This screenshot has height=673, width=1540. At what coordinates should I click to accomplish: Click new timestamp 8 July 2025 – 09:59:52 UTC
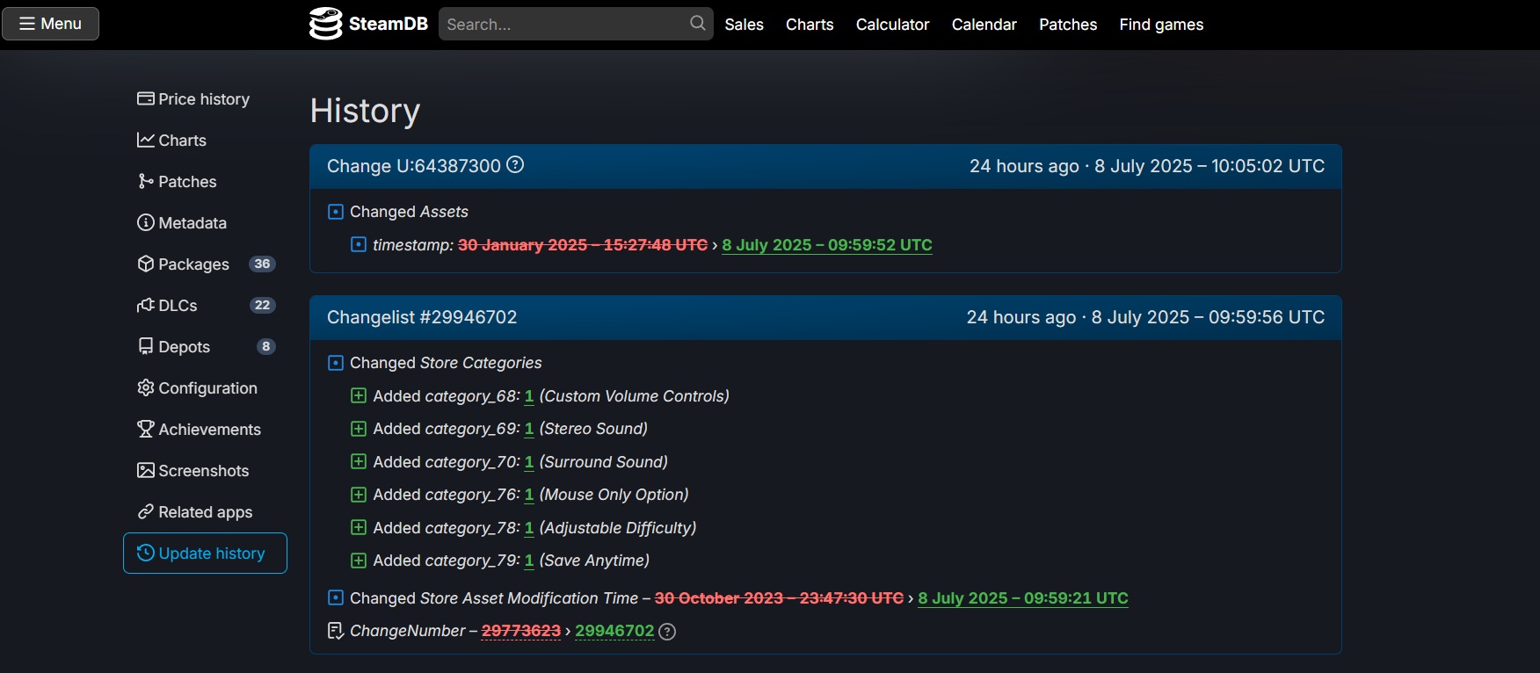tap(827, 245)
